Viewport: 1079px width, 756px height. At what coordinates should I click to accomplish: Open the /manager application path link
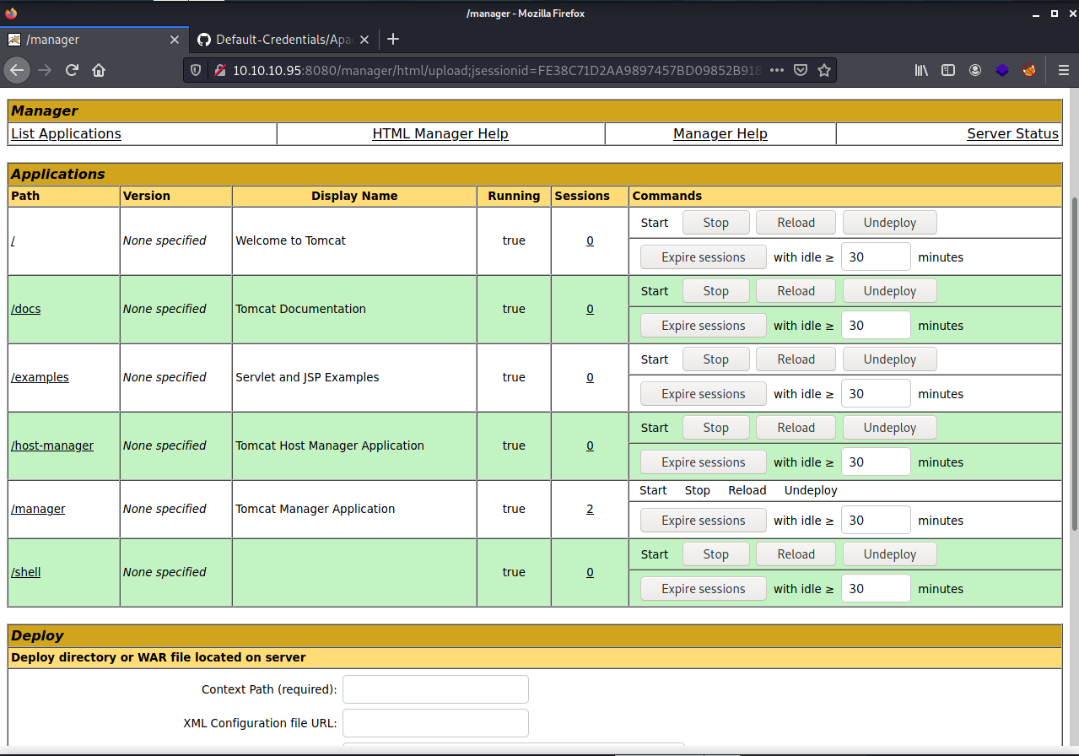tap(38, 509)
